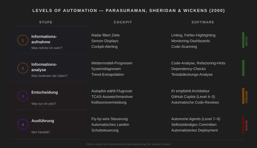The width and height of the screenshot is (257, 148).
Task: Select the COCKPIT column header
Action: pos(123,22)
